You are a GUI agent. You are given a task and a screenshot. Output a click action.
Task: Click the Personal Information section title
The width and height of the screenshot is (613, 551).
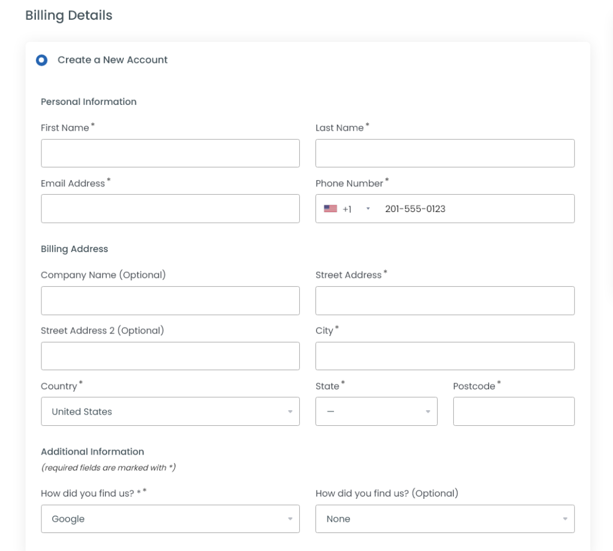[89, 102]
